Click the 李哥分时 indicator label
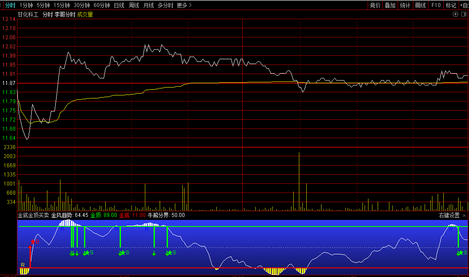Viewport: 469px width, 277px height. tap(65, 15)
